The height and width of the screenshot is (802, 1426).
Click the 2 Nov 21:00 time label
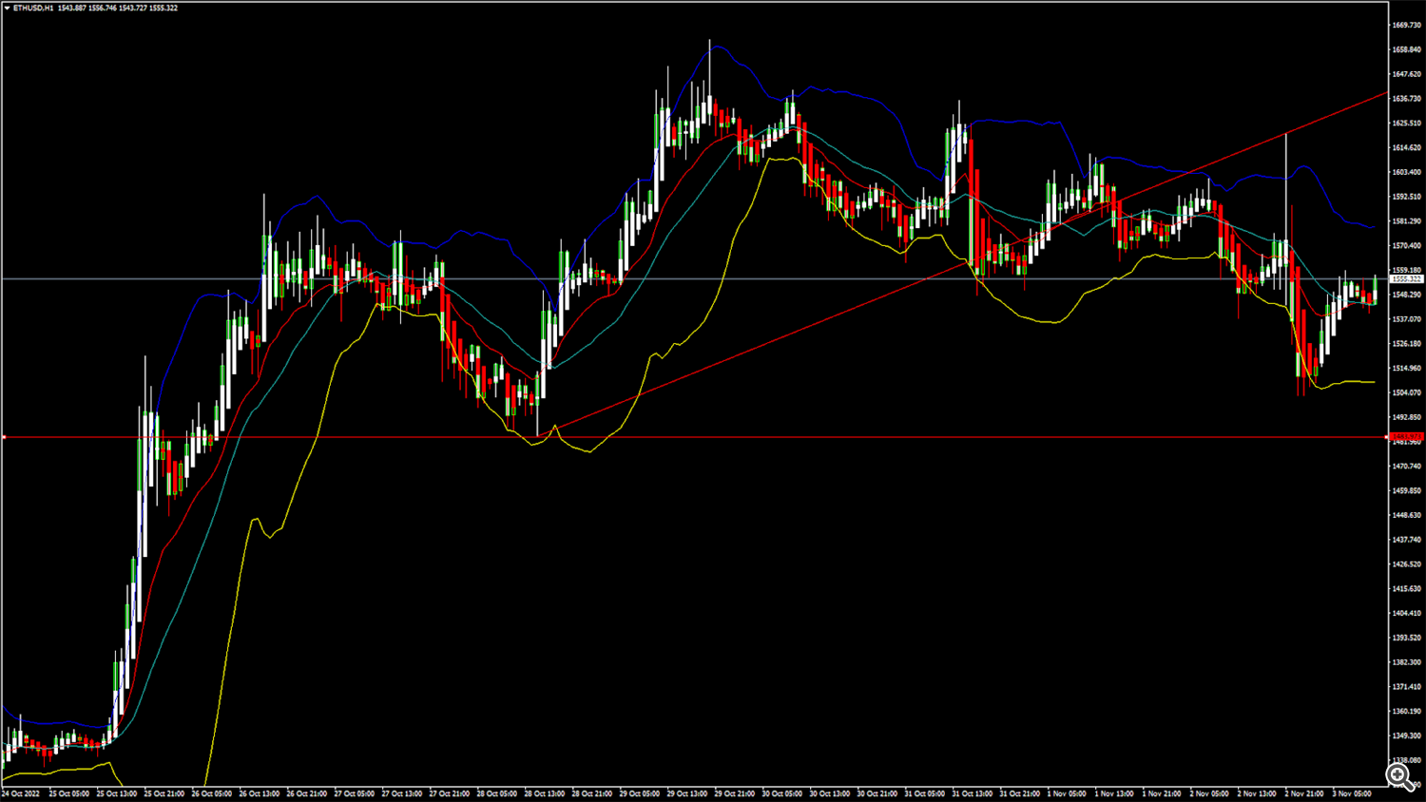[1304, 793]
